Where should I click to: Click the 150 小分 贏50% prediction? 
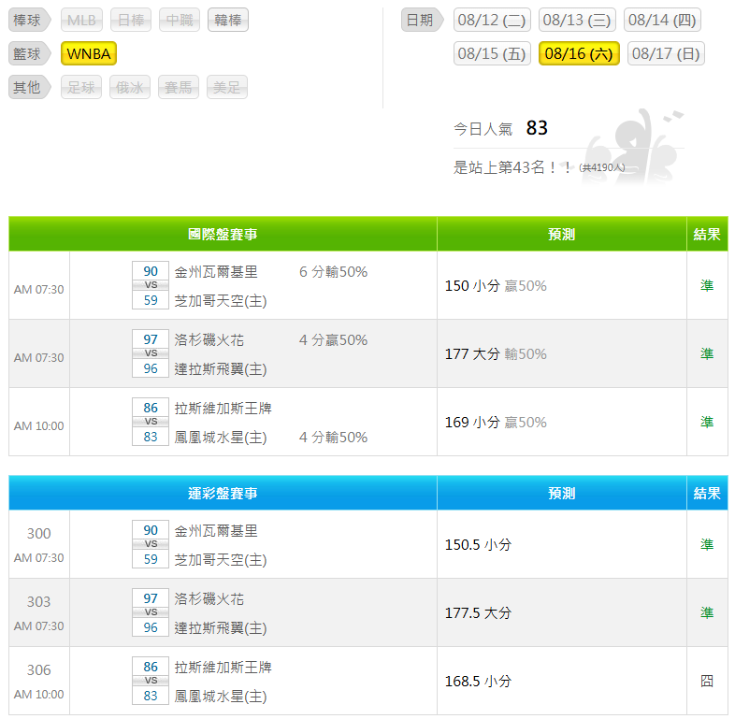click(496, 286)
